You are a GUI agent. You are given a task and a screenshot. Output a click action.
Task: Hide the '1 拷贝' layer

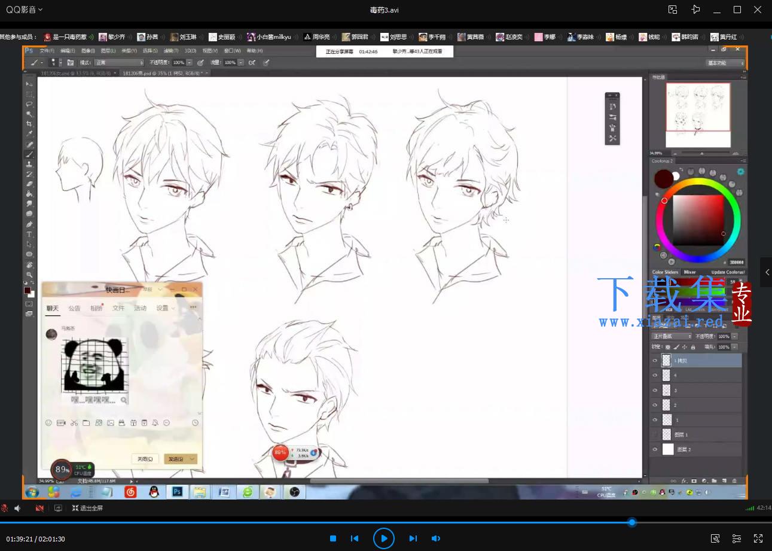coord(655,361)
